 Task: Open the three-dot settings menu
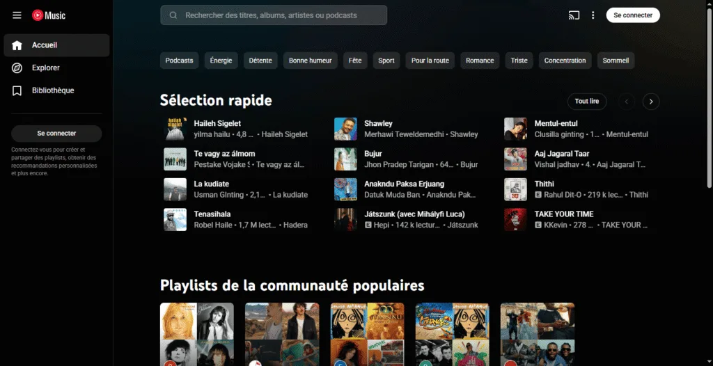point(593,15)
